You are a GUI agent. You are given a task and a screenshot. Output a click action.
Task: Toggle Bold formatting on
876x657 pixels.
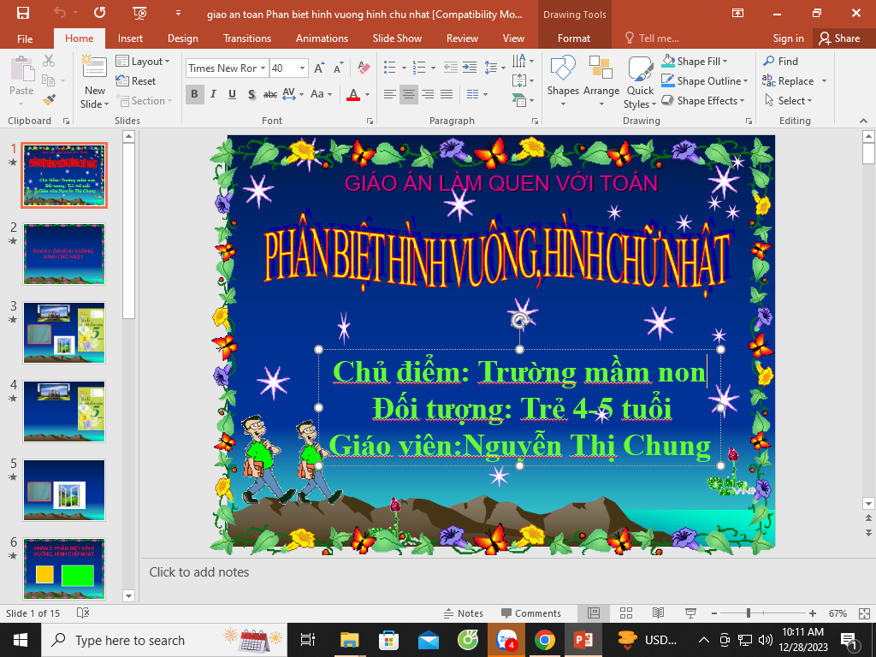pos(194,94)
